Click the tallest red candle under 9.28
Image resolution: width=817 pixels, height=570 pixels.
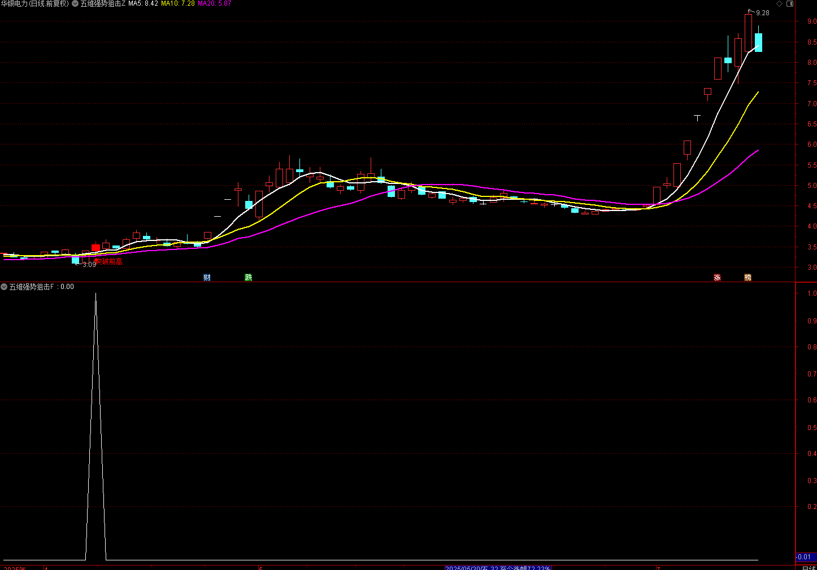coord(748,33)
